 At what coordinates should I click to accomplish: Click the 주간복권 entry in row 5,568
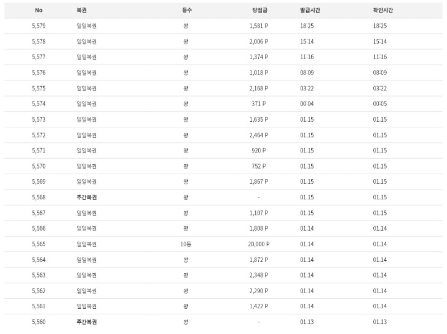(87, 197)
